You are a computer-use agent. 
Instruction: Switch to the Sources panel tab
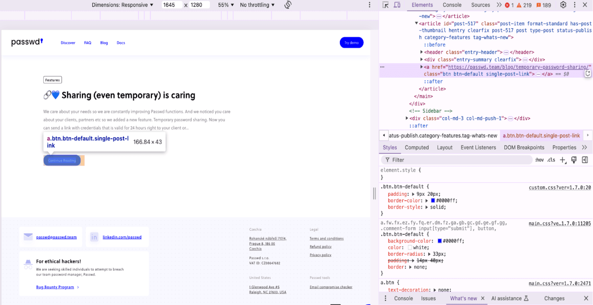(x=480, y=5)
